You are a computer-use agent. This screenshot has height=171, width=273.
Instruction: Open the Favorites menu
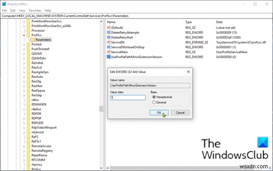pyautogui.click(x=35, y=10)
